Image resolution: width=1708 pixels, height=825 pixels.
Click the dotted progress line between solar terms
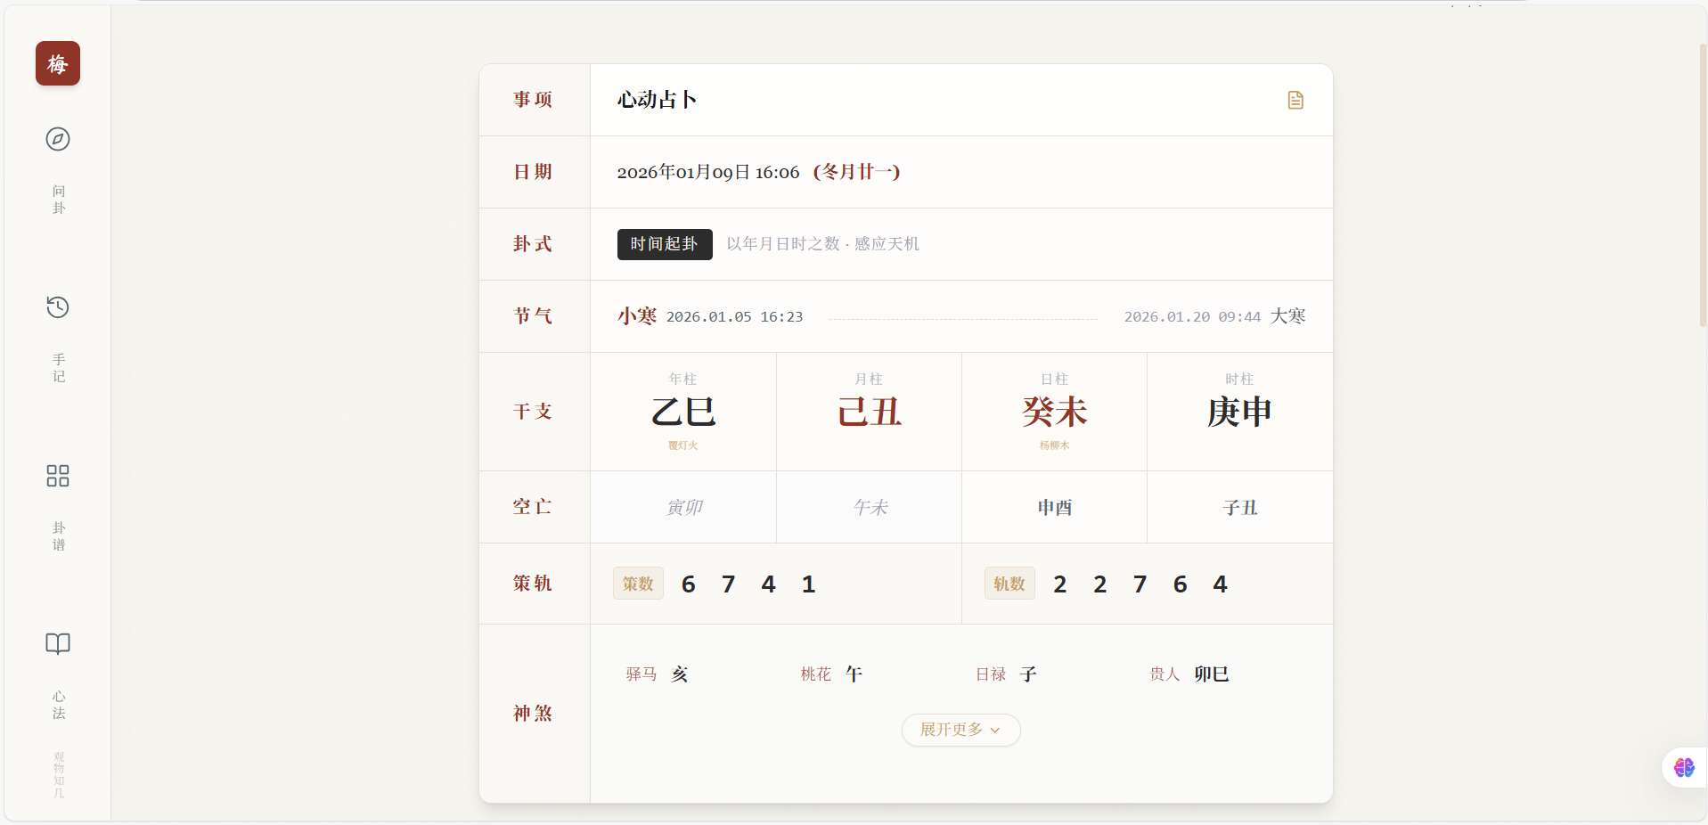point(962,317)
